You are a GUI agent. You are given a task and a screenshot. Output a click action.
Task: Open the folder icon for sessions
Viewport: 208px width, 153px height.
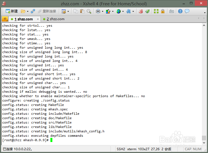pos(23,11)
